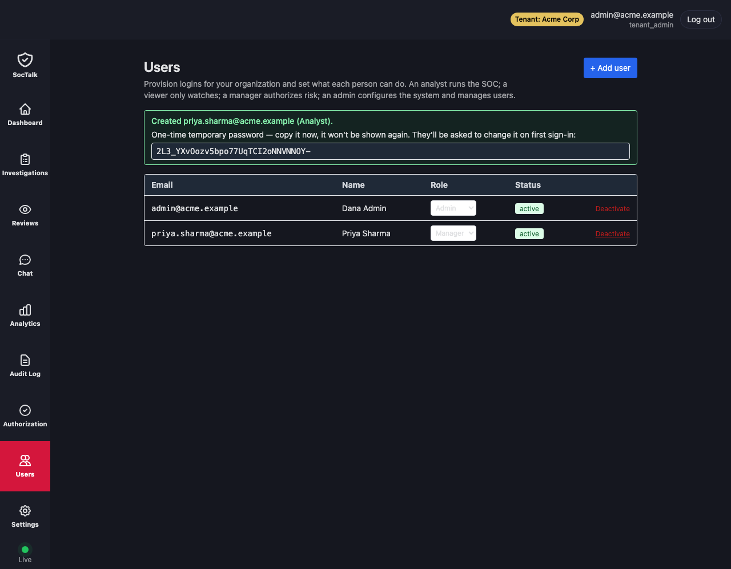The height and width of the screenshot is (569, 731).
Task: Click the Tenant: Acme Corp badge
Action: point(547,19)
